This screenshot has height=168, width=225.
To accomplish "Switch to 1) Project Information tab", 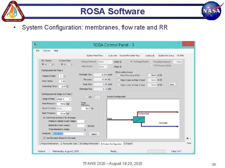I will 49,143.
